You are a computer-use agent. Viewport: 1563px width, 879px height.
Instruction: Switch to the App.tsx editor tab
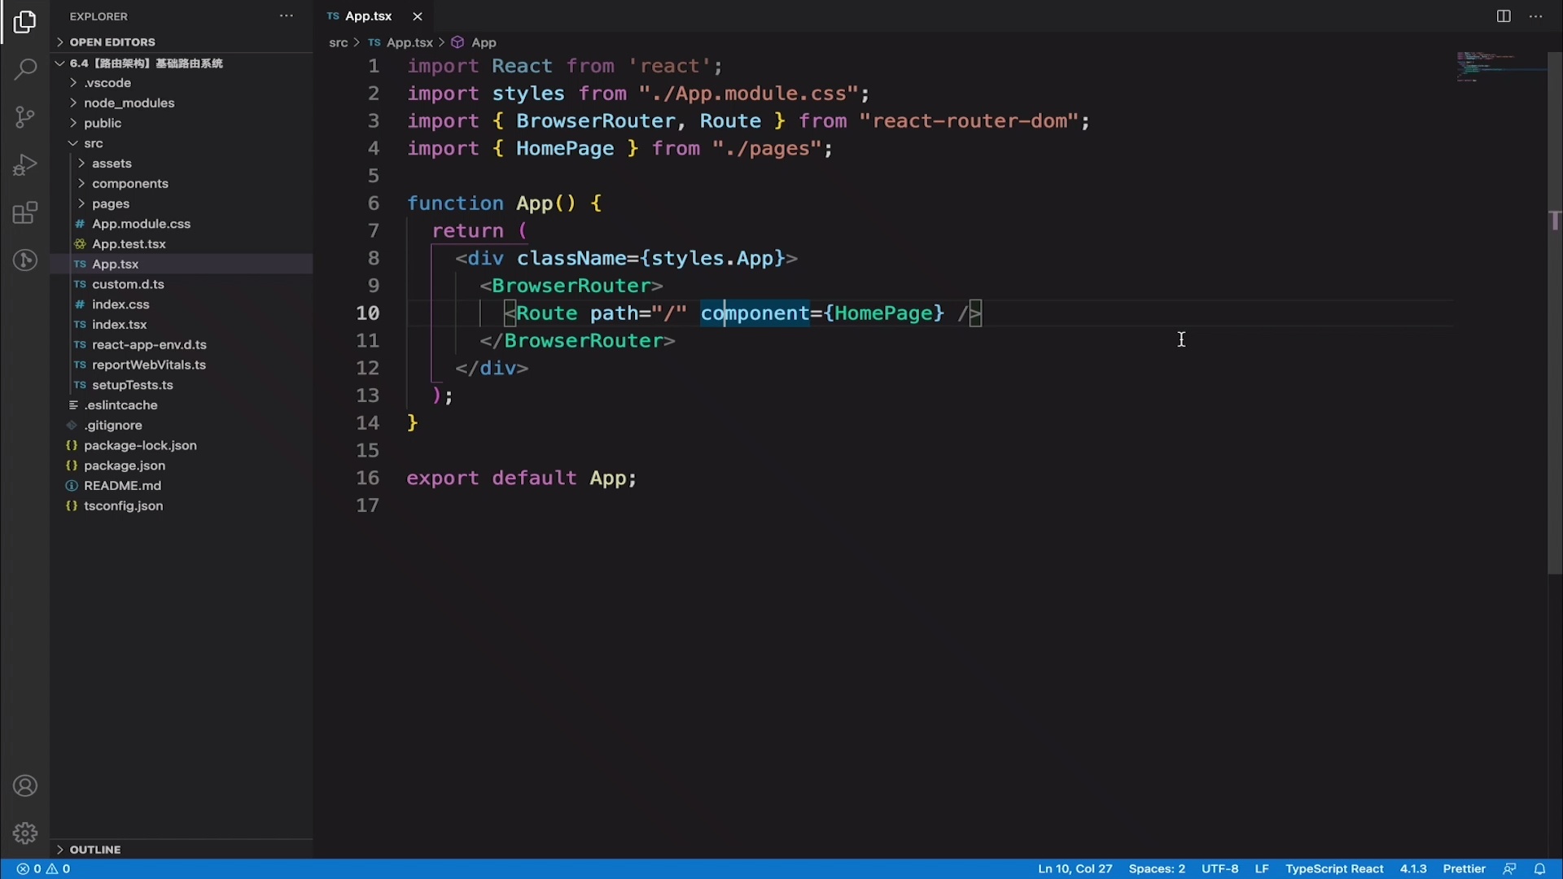pyautogui.click(x=368, y=15)
